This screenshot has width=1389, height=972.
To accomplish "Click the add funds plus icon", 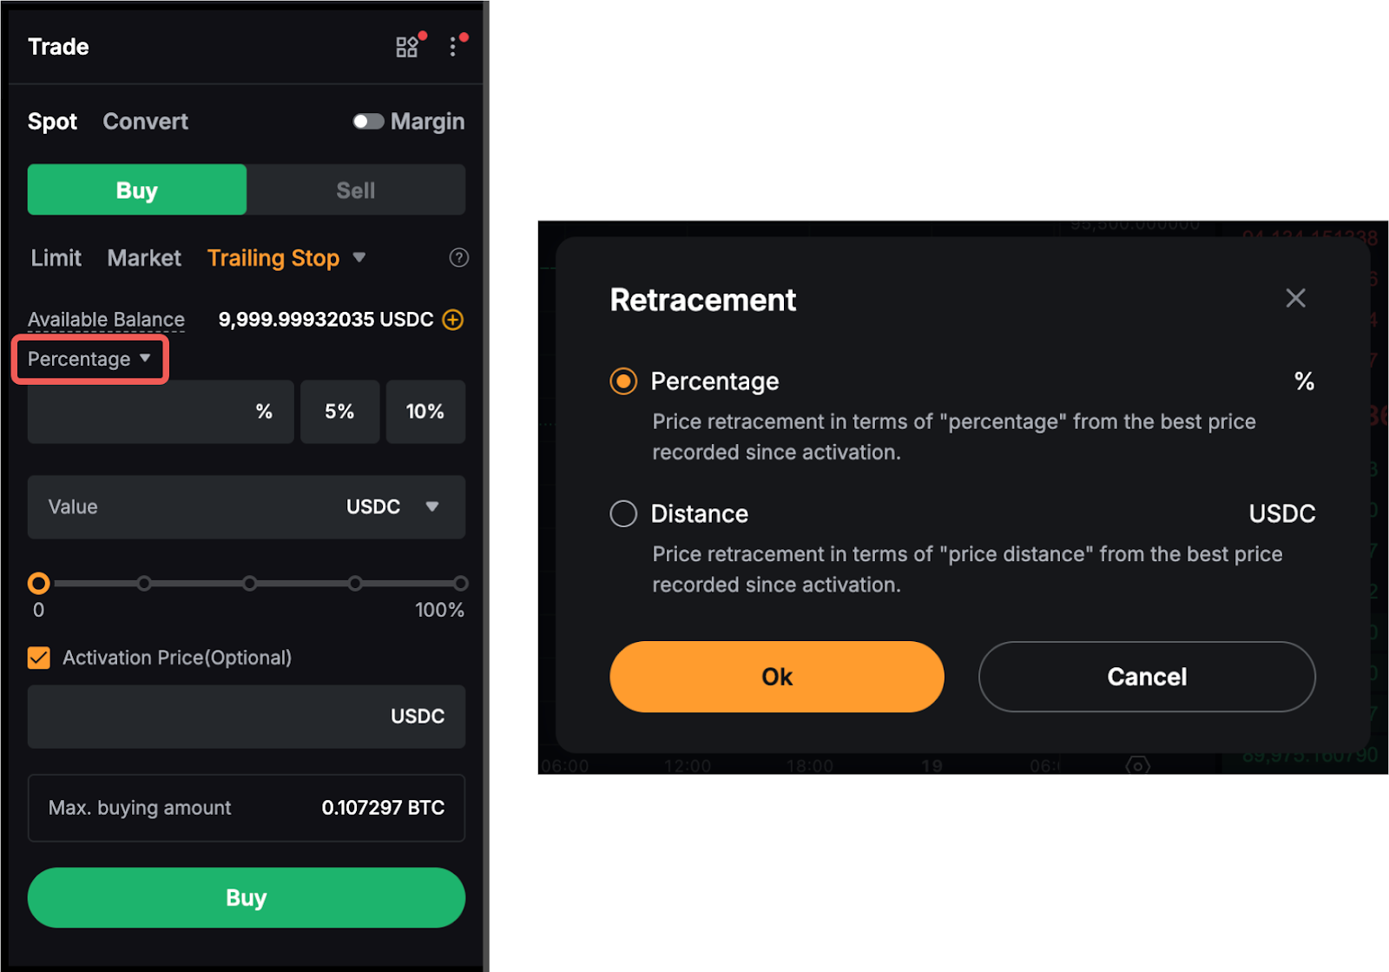I will click(453, 320).
